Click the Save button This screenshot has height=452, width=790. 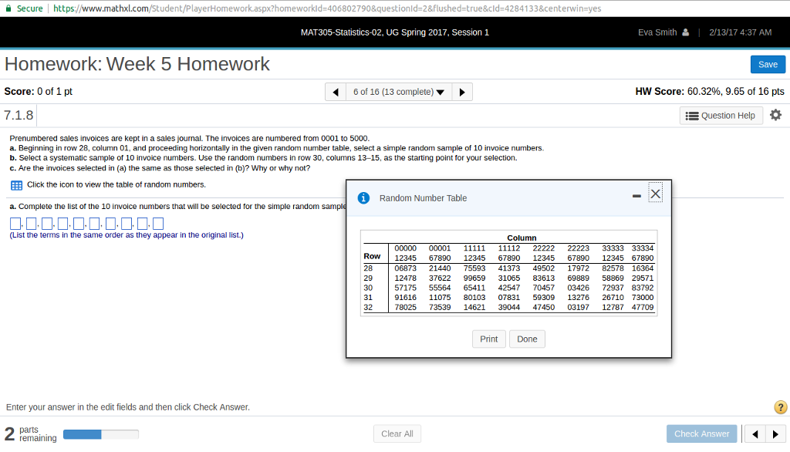pyautogui.click(x=768, y=64)
